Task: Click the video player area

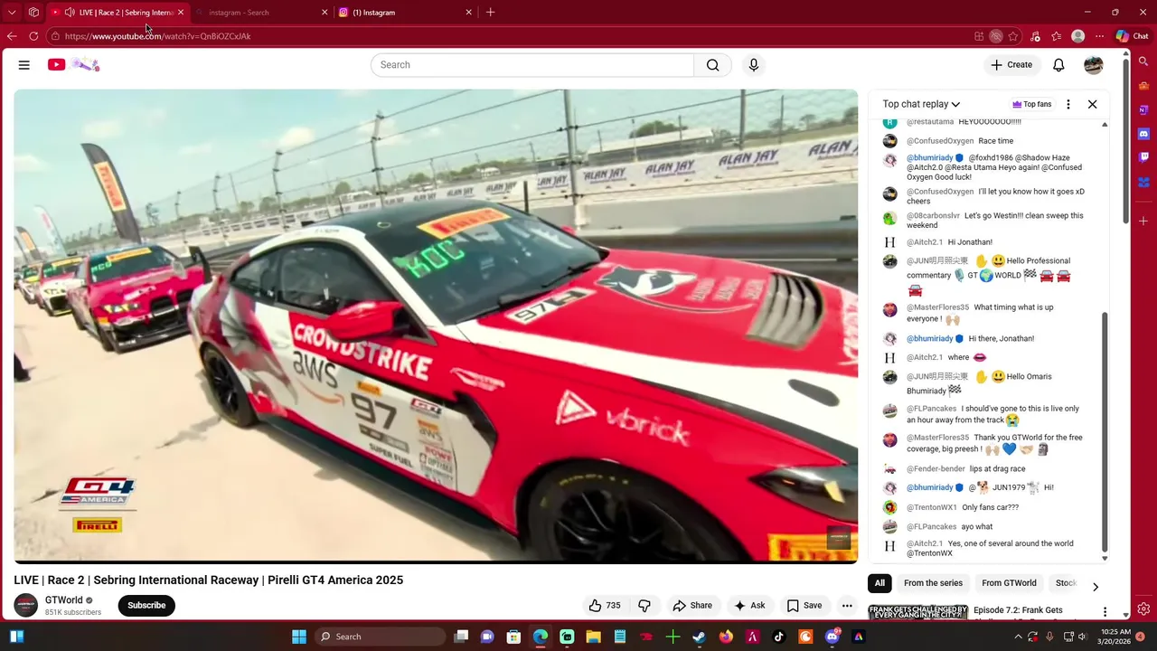Action: pyautogui.click(x=436, y=326)
